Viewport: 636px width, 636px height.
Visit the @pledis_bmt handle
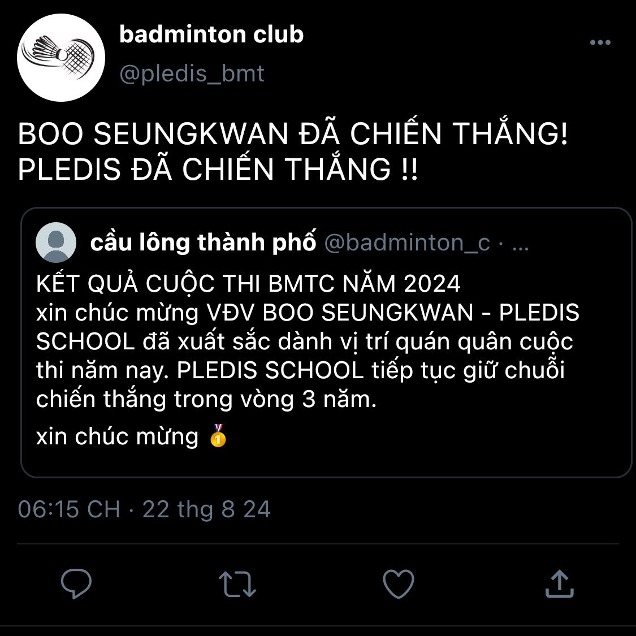pos(192,74)
